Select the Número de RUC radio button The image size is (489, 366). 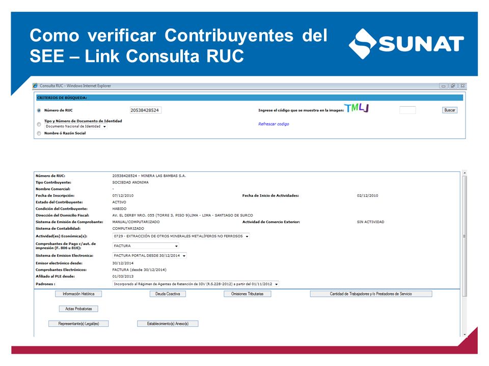pos(39,110)
